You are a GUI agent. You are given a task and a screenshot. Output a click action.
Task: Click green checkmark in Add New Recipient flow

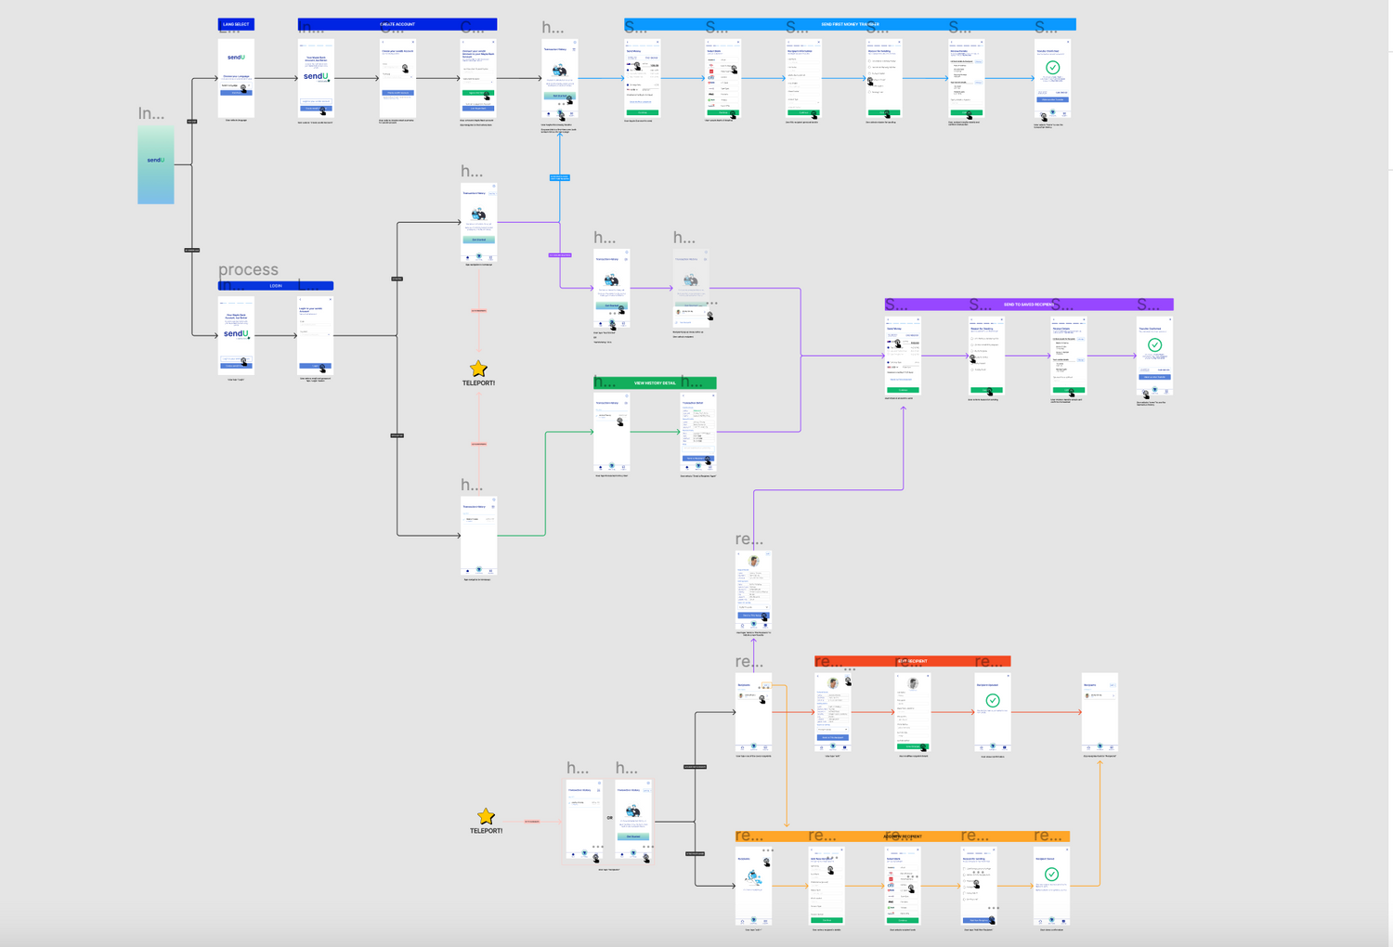pyautogui.click(x=1051, y=874)
